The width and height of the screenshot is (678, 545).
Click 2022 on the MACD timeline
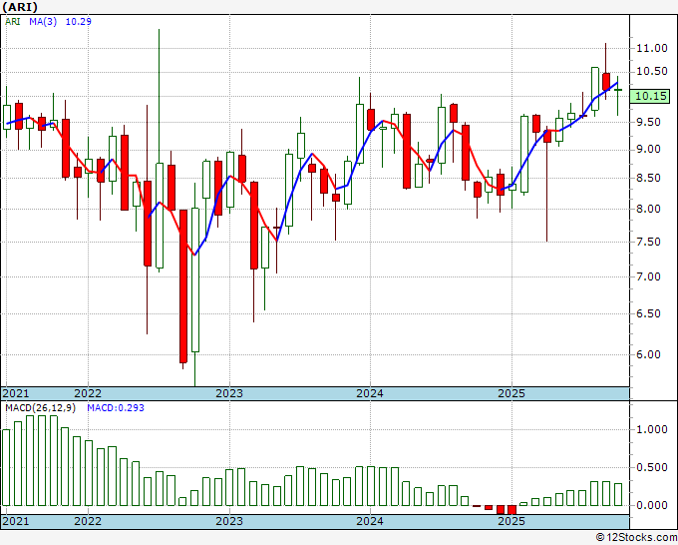click(x=88, y=521)
